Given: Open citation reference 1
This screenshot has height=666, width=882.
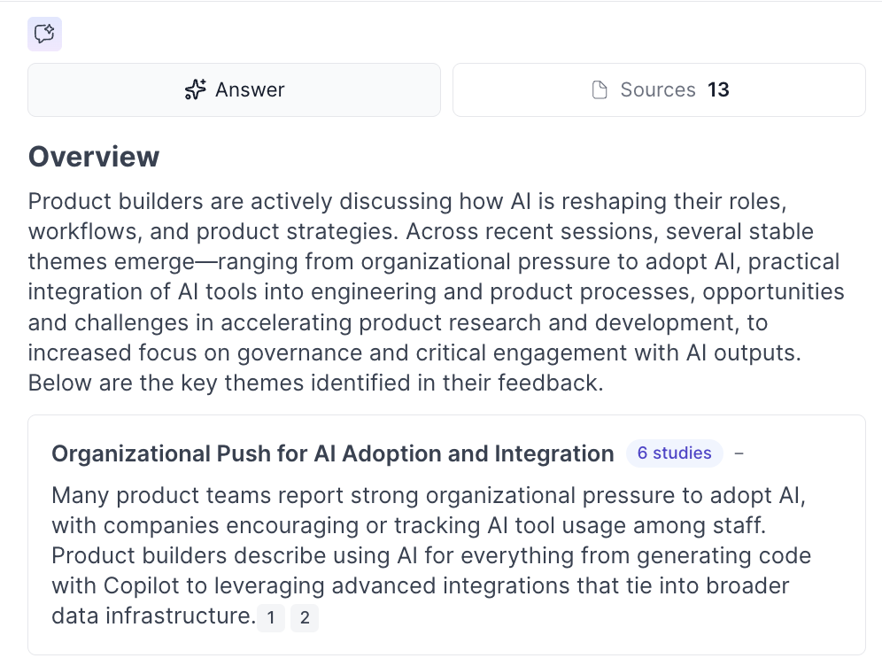Looking at the screenshot, I should point(272,618).
